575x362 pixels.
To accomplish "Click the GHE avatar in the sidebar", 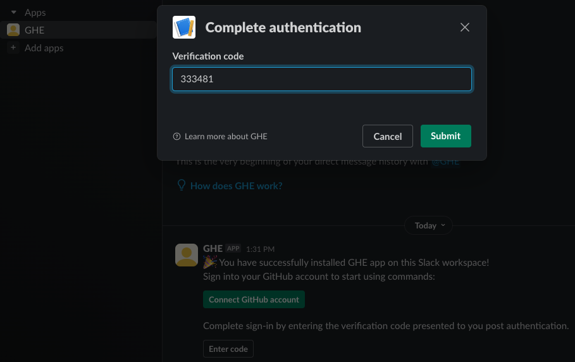I will click(x=13, y=30).
